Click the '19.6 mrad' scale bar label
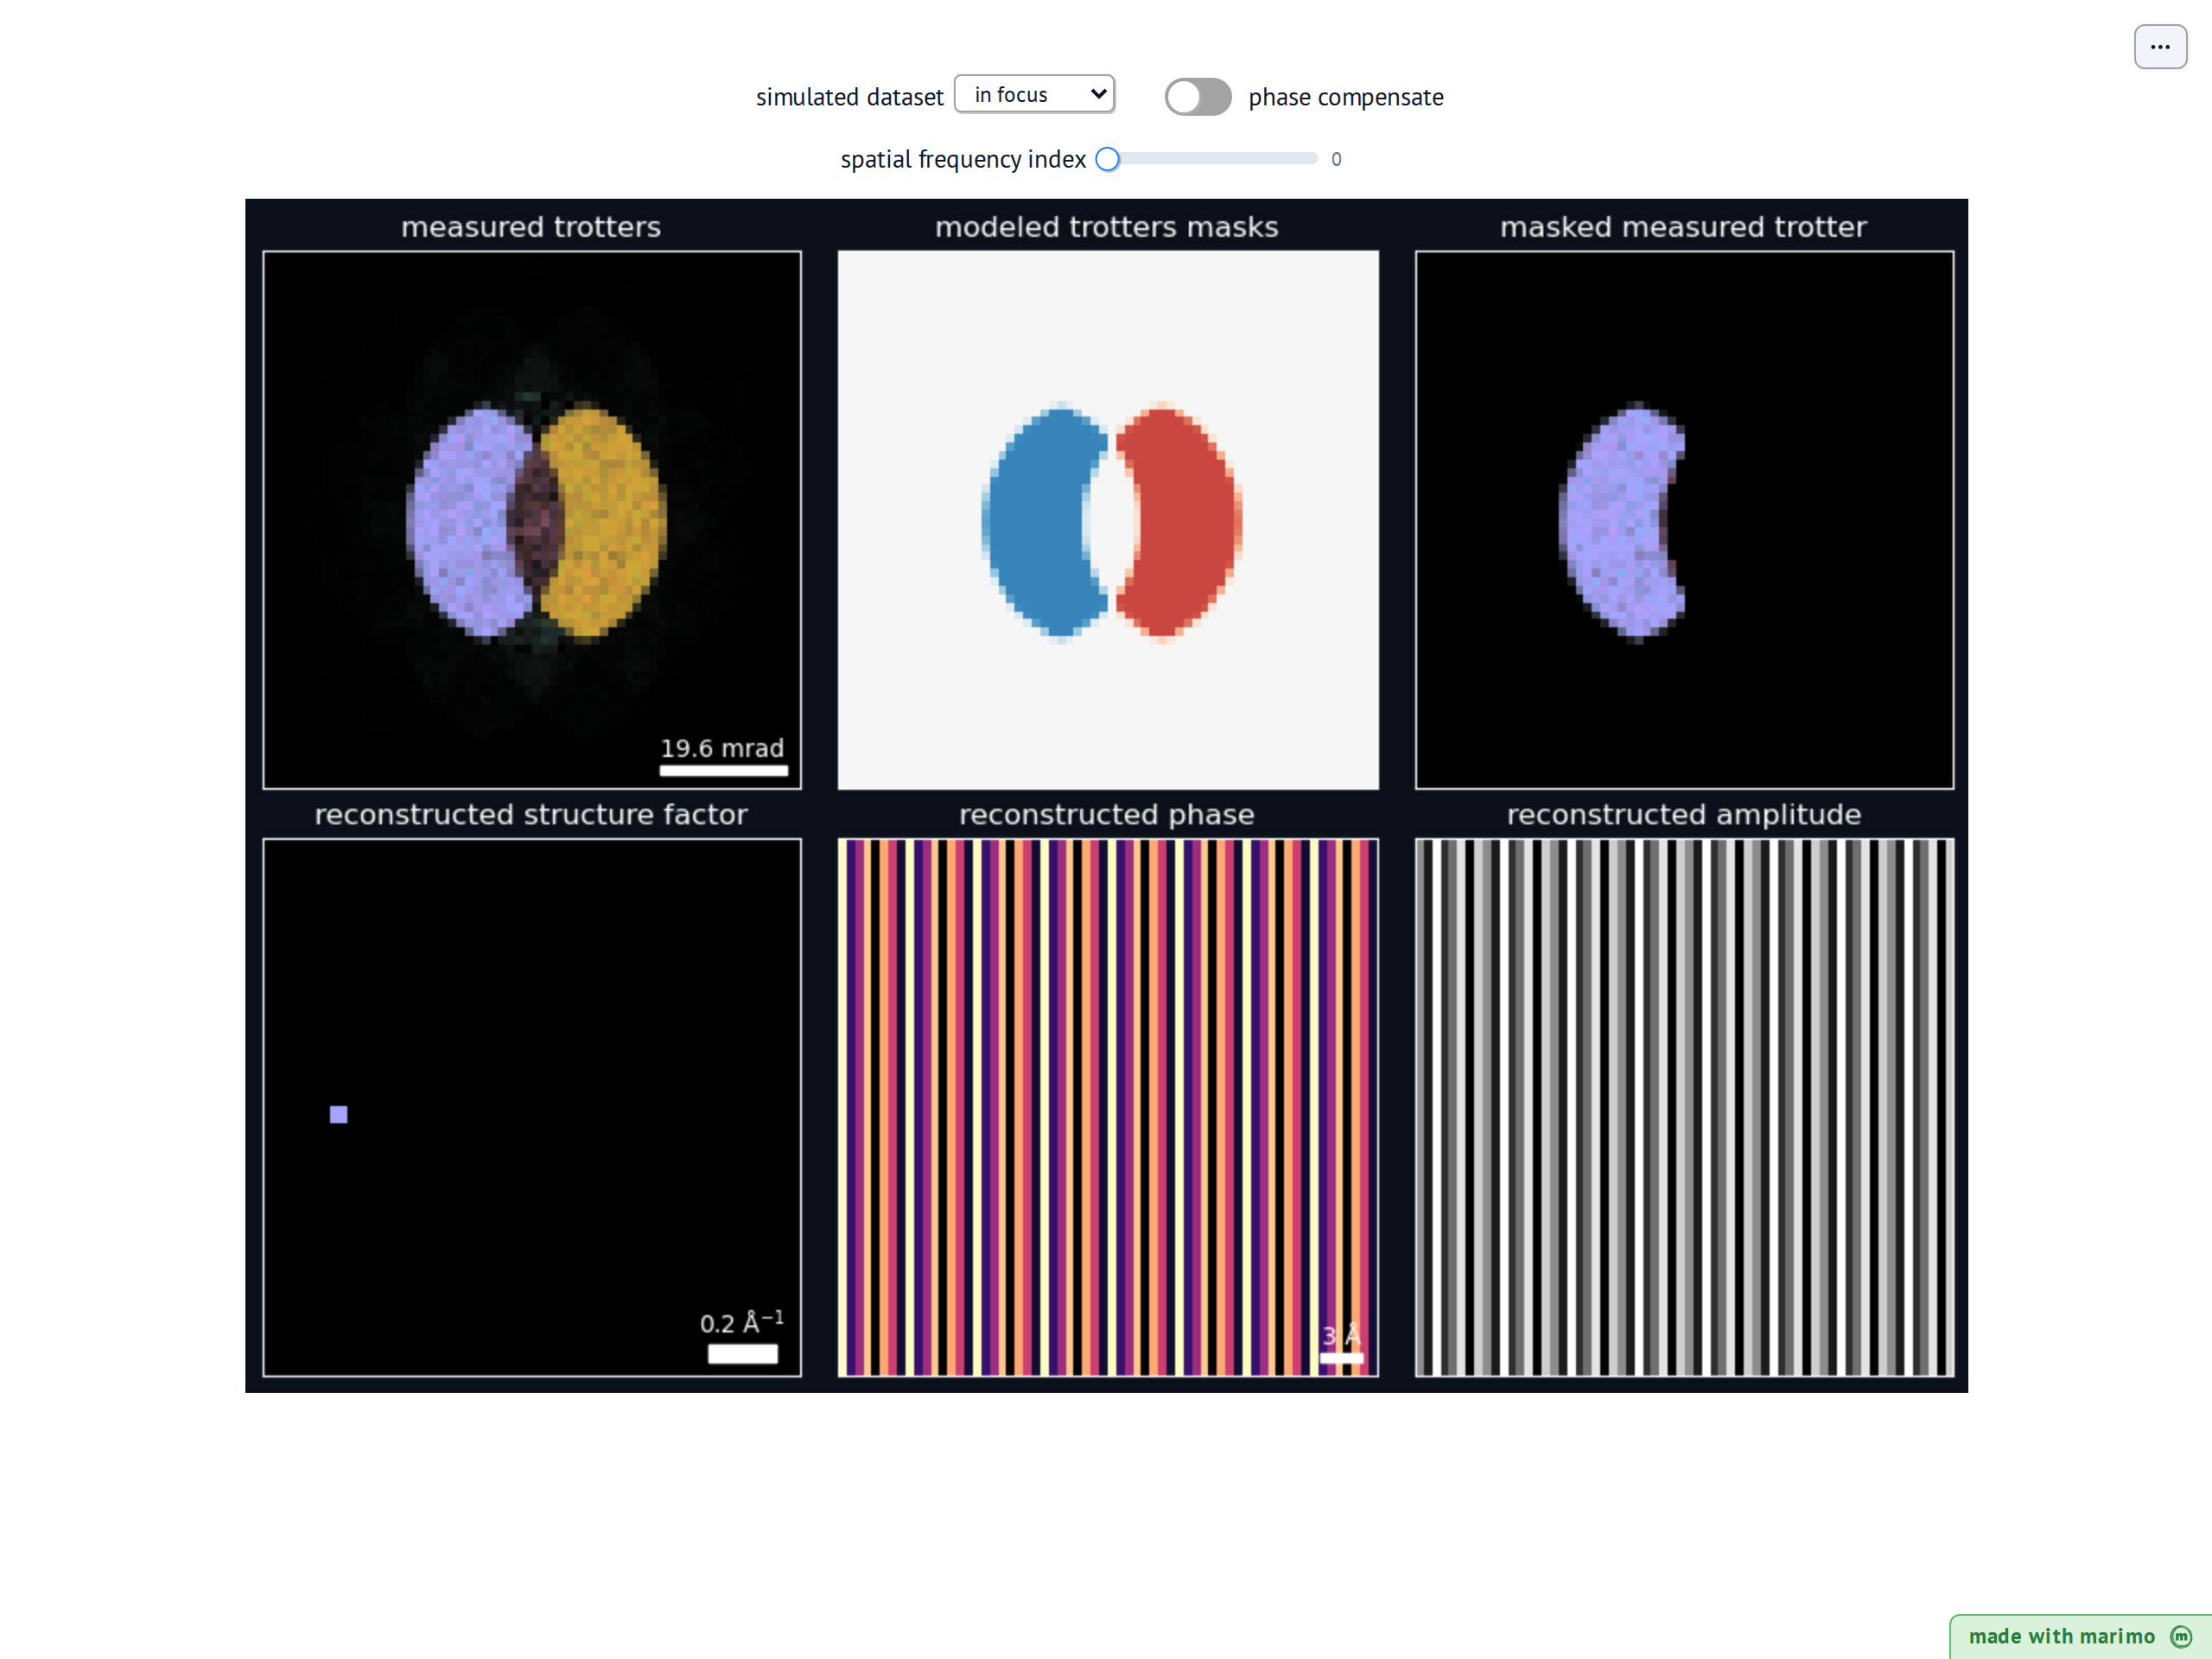2212x1659 pixels. pos(722,748)
